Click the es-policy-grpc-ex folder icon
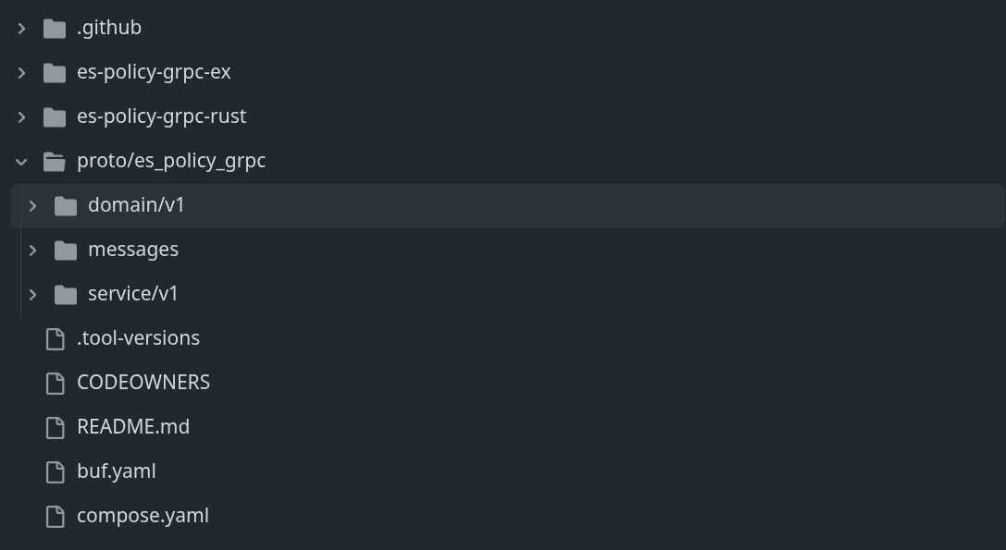Image resolution: width=1006 pixels, height=550 pixels. click(x=55, y=72)
